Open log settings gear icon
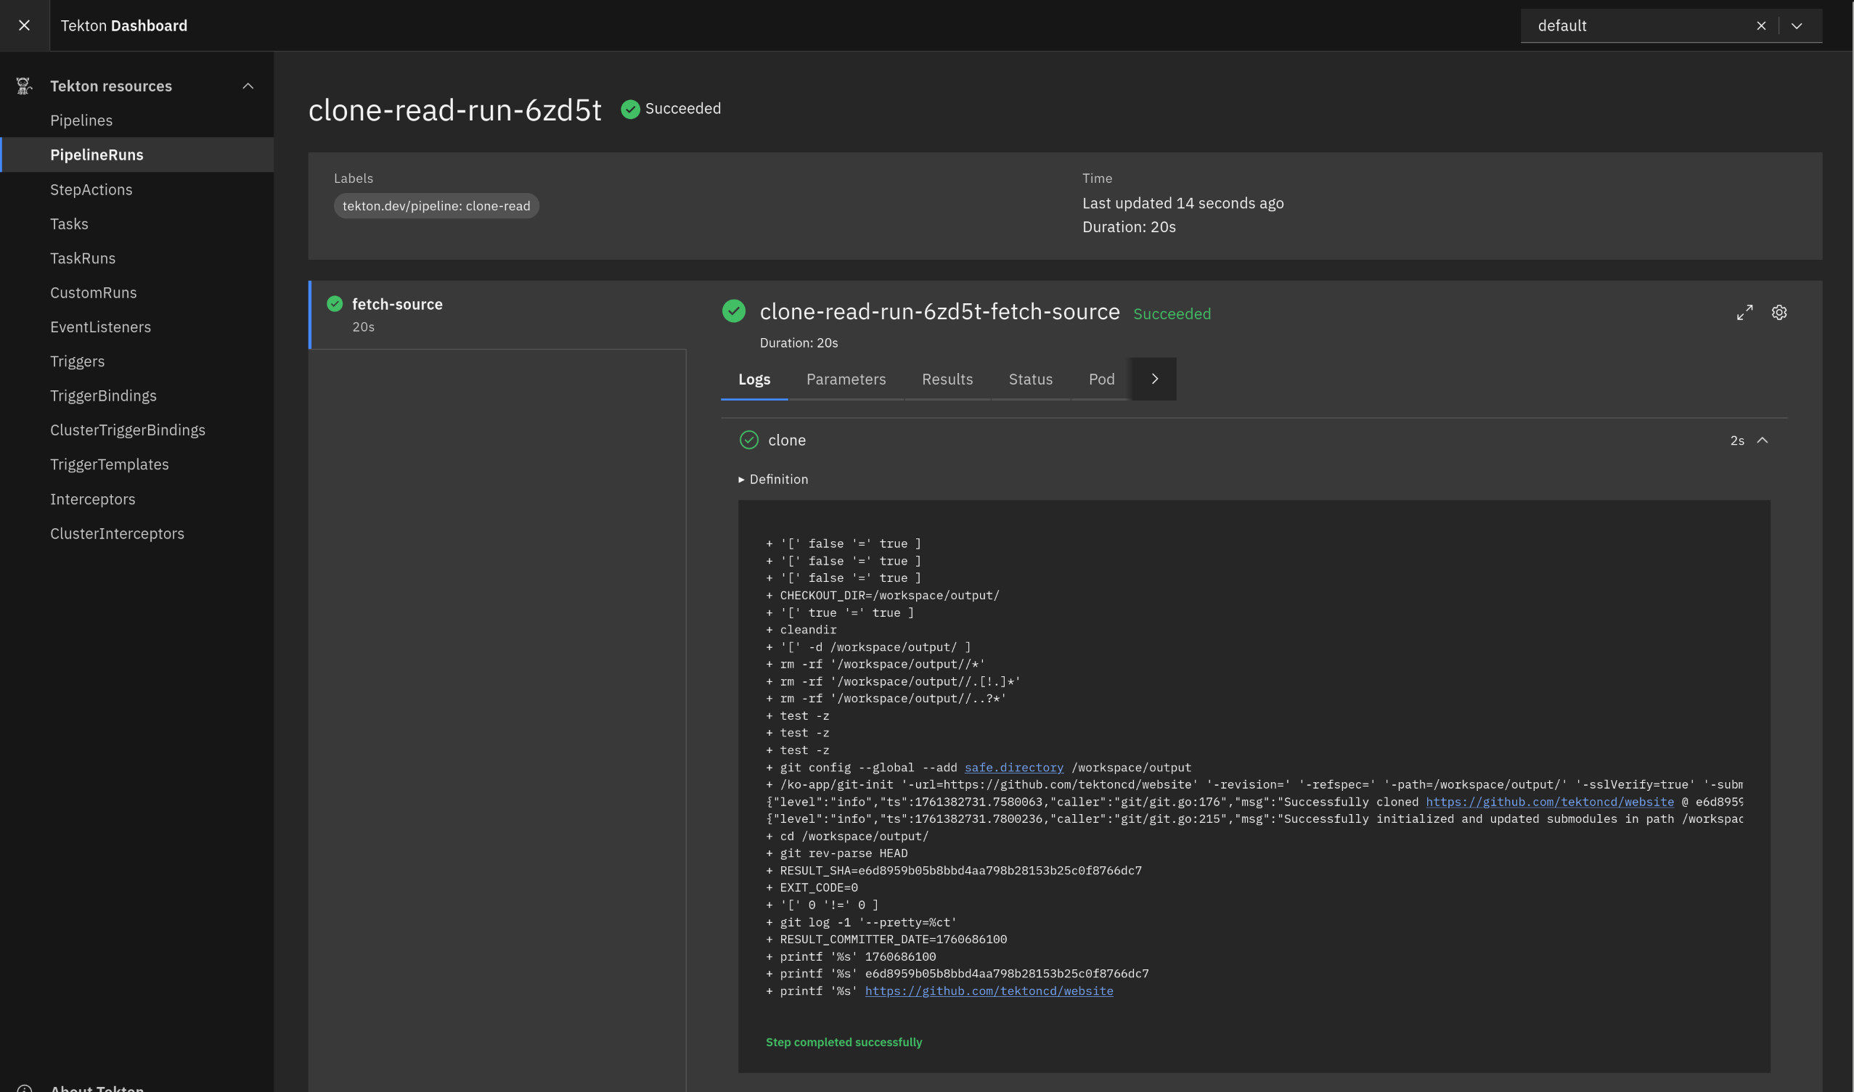The height and width of the screenshot is (1092, 1854). point(1779,313)
